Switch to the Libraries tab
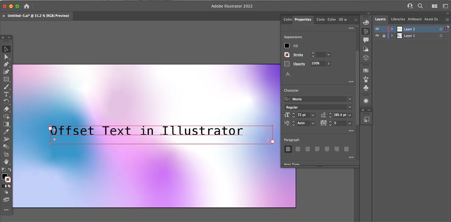Viewport: 451px width, 222px height. tap(398, 19)
